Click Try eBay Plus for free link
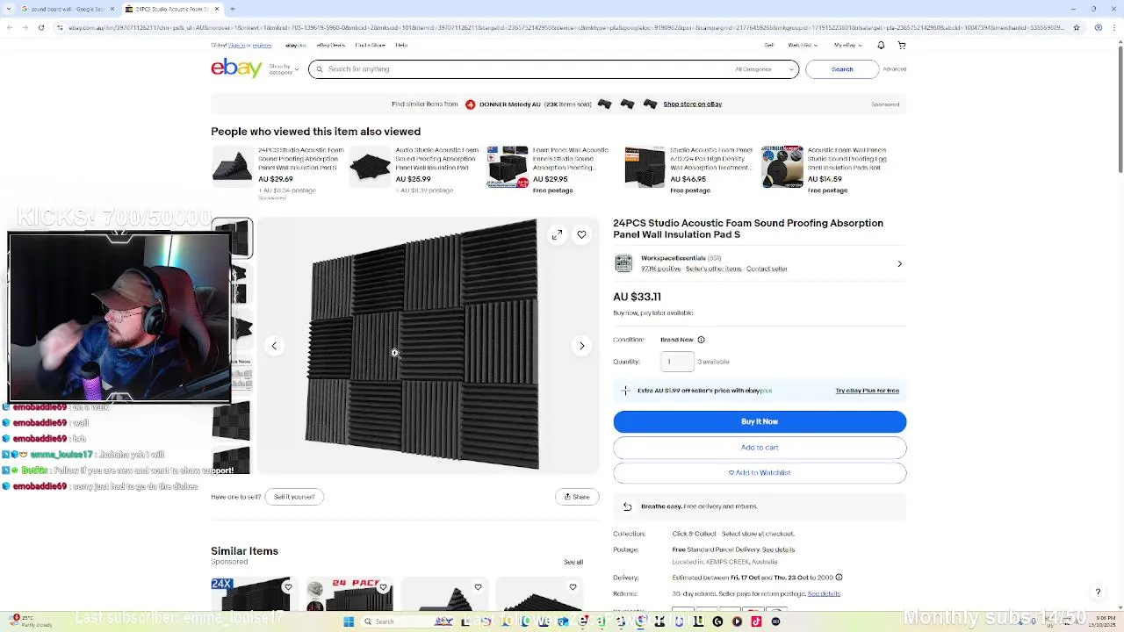Screen dimensions: 1124x632 [x=868, y=391]
